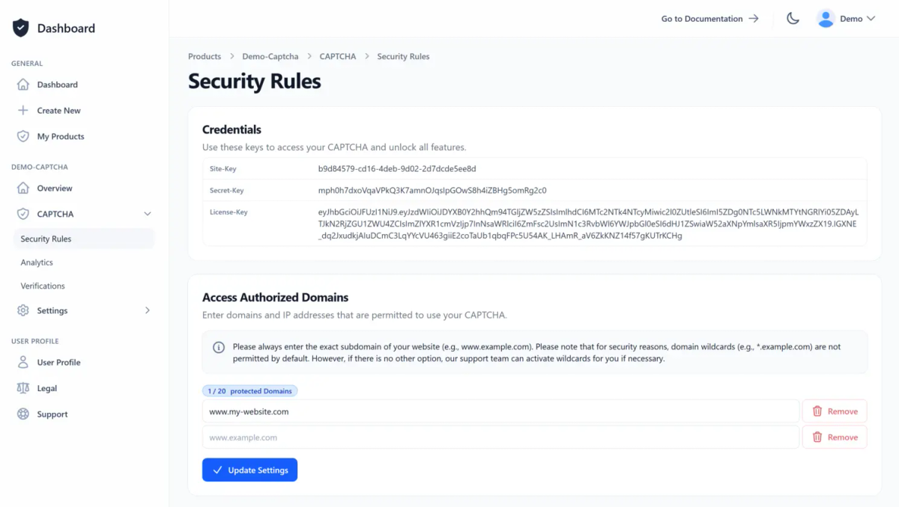Image resolution: width=899 pixels, height=507 pixels.
Task: Remove the www.my-website.com domain
Action: (835, 411)
